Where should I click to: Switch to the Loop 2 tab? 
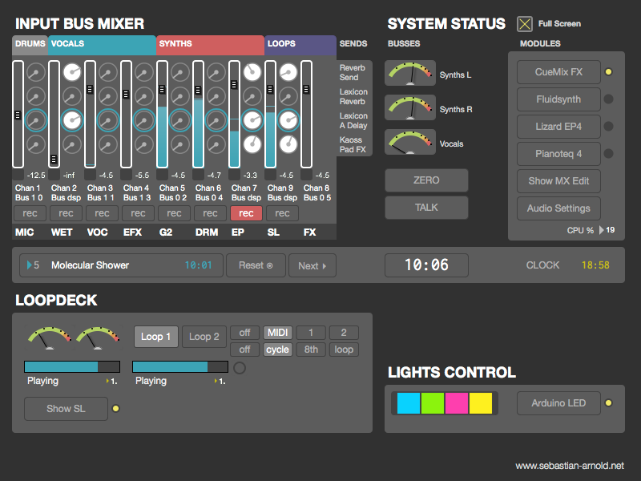click(204, 337)
